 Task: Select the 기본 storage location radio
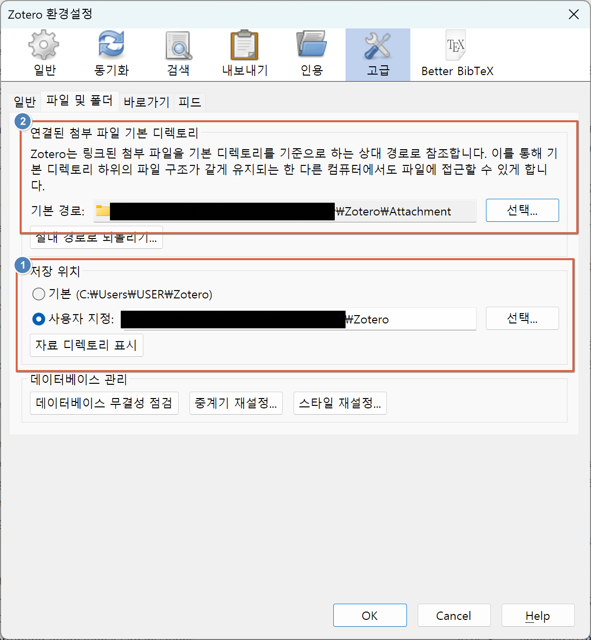point(38,294)
